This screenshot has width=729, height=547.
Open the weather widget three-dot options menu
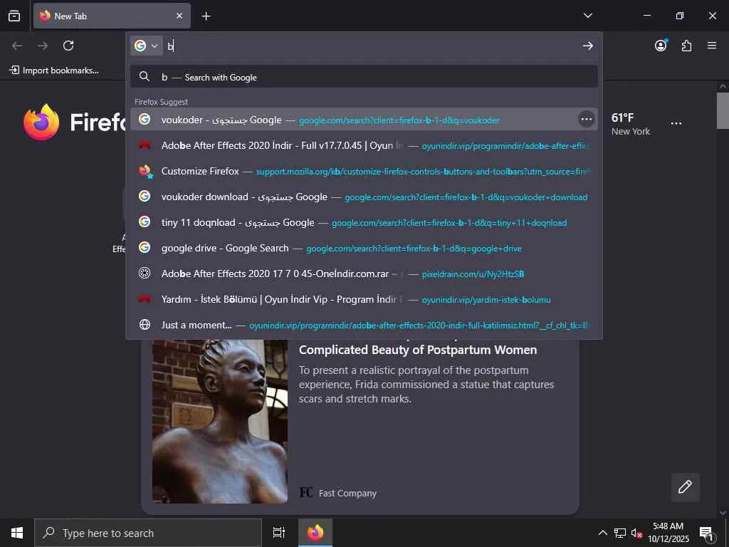tap(676, 123)
